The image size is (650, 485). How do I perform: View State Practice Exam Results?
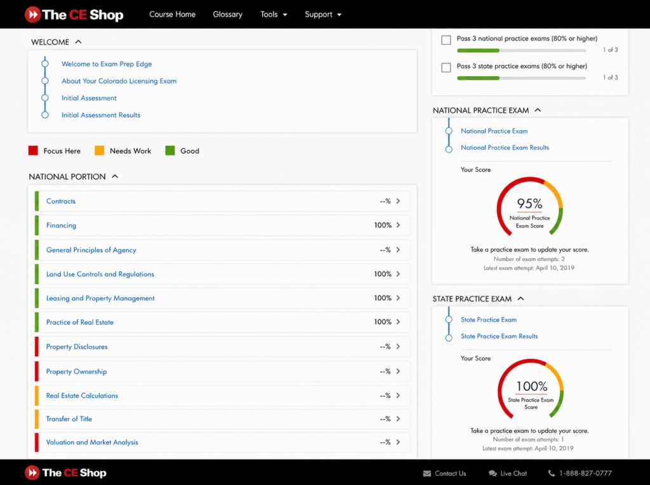click(499, 336)
